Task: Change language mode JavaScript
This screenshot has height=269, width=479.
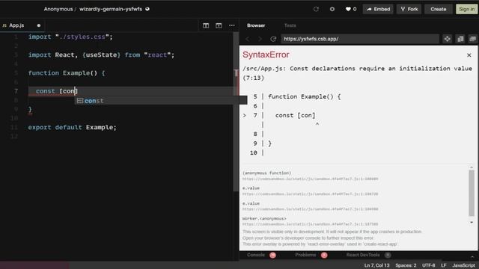Action: point(464,265)
